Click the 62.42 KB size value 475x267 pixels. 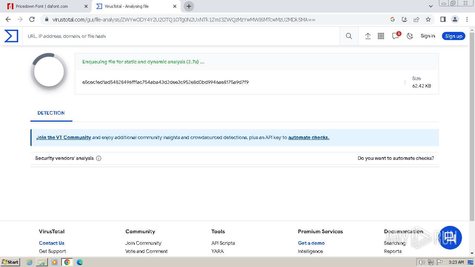(422, 86)
